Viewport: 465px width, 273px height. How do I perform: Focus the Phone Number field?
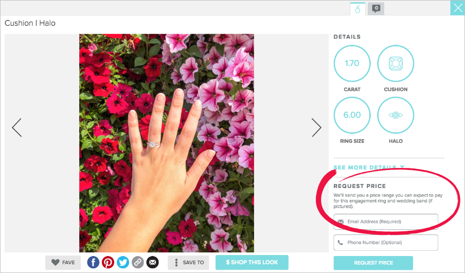click(x=385, y=243)
